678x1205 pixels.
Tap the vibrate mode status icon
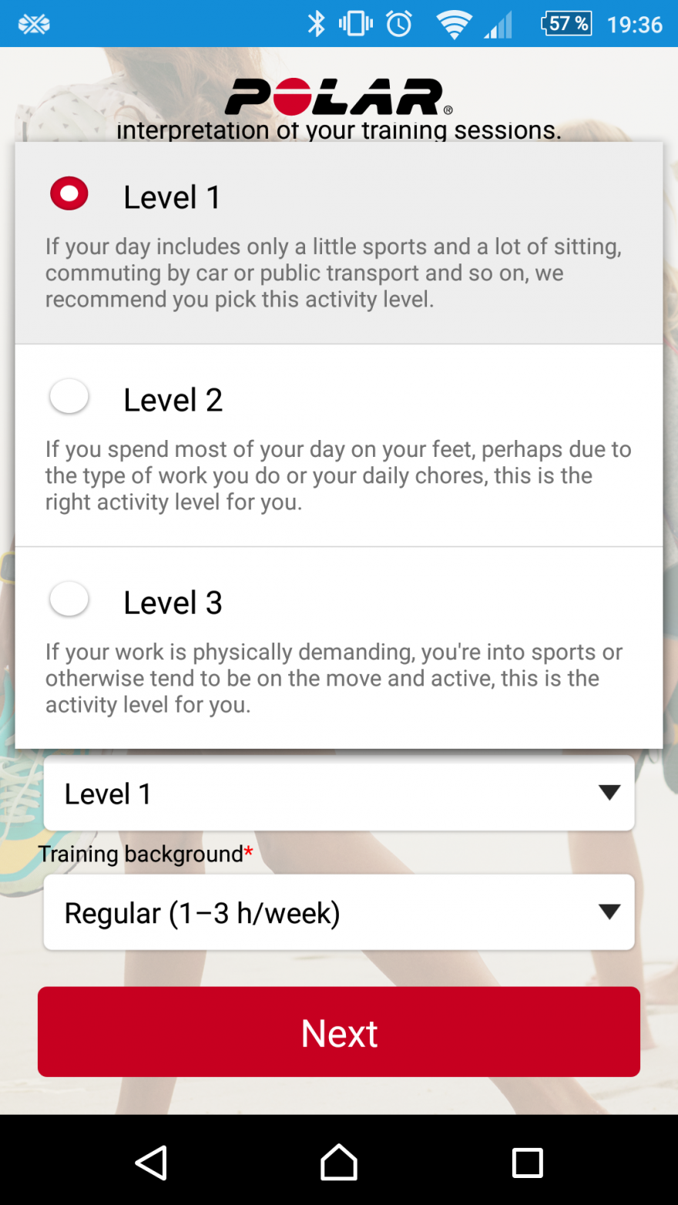tap(355, 24)
